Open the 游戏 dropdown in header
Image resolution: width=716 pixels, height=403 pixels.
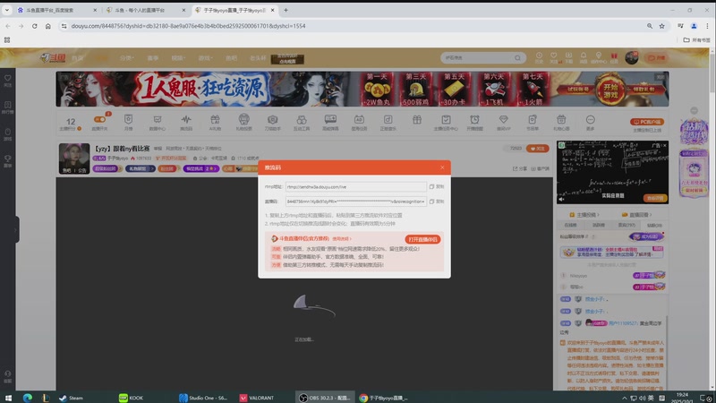(x=205, y=58)
